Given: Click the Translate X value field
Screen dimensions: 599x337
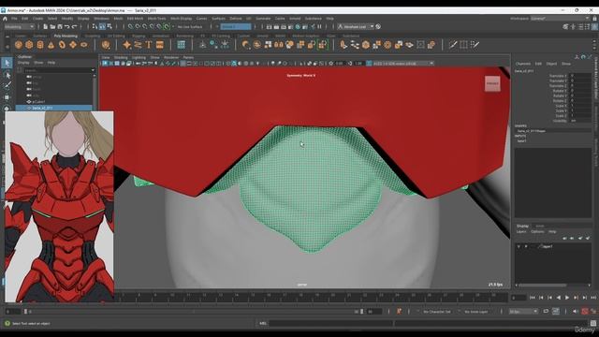Looking at the screenshot, I should coord(580,76).
